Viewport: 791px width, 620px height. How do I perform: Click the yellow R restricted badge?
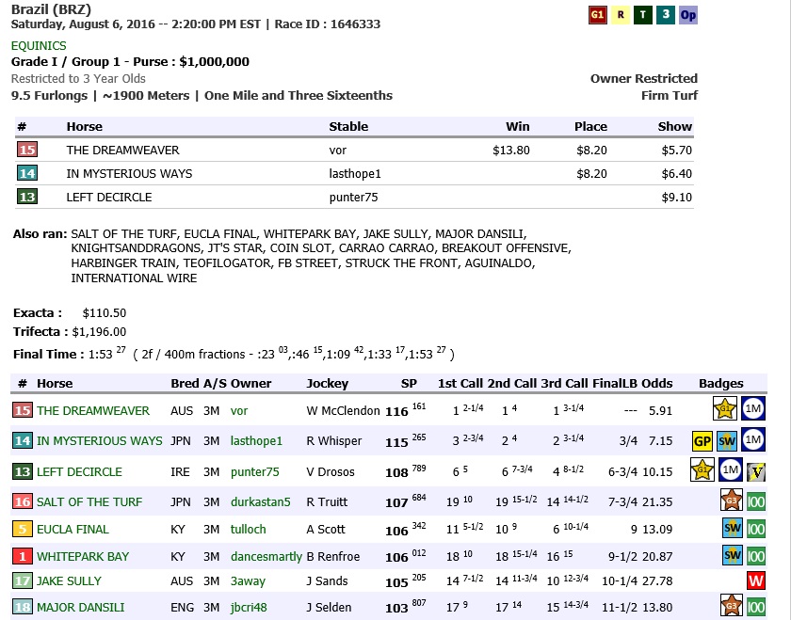click(621, 15)
